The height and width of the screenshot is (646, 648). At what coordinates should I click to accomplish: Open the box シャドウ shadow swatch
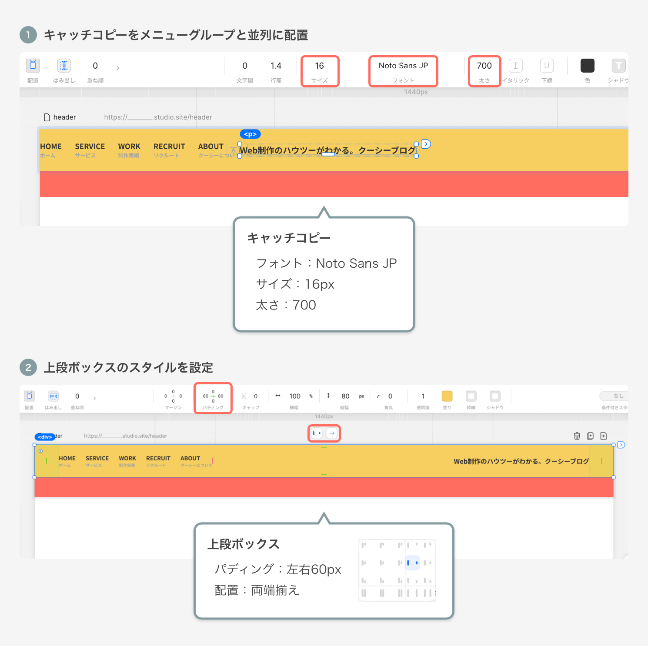495,396
